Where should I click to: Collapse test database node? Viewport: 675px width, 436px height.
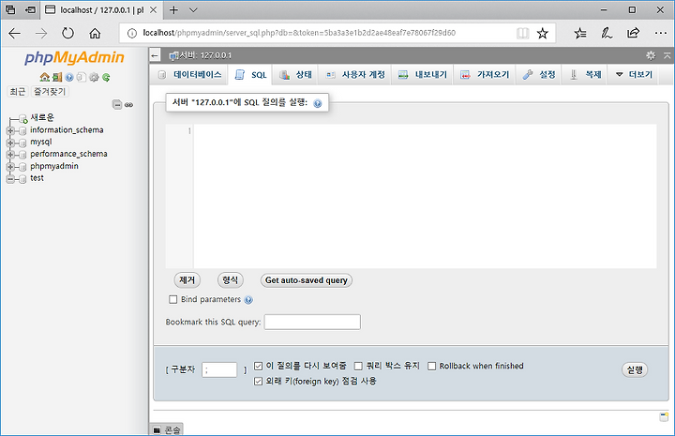pos(10,178)
